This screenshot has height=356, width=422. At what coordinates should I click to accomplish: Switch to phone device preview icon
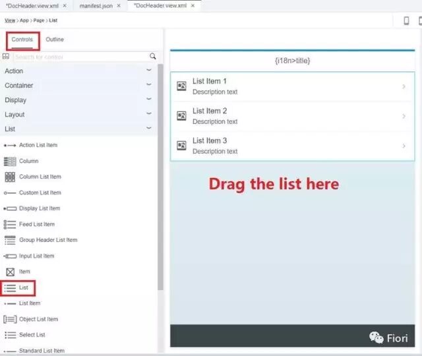406,20
